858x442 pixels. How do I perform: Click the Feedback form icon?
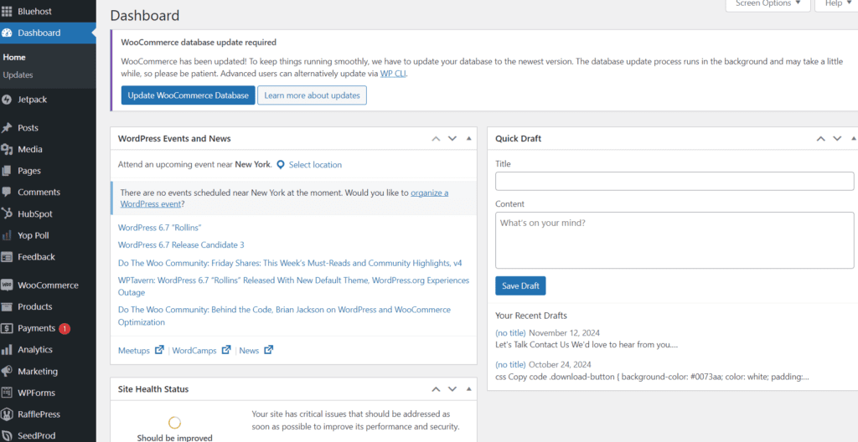coord(7,256)
